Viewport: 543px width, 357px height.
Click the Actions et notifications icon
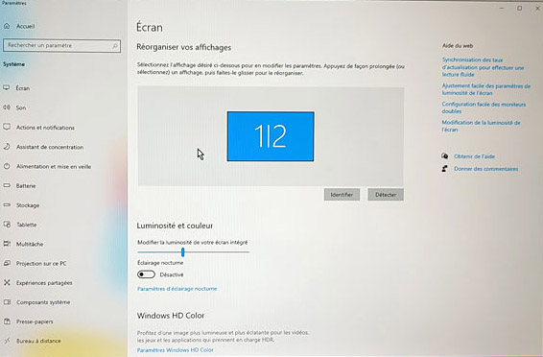(x=7, y=127)
